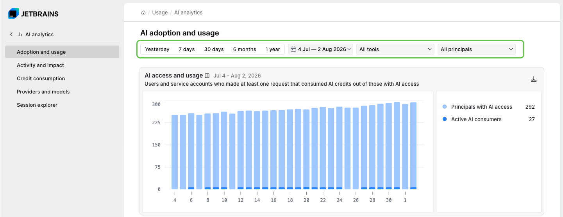Expand the All principals dropdown
The height and width of the screenshot is (217, 563).
[477, 49]
